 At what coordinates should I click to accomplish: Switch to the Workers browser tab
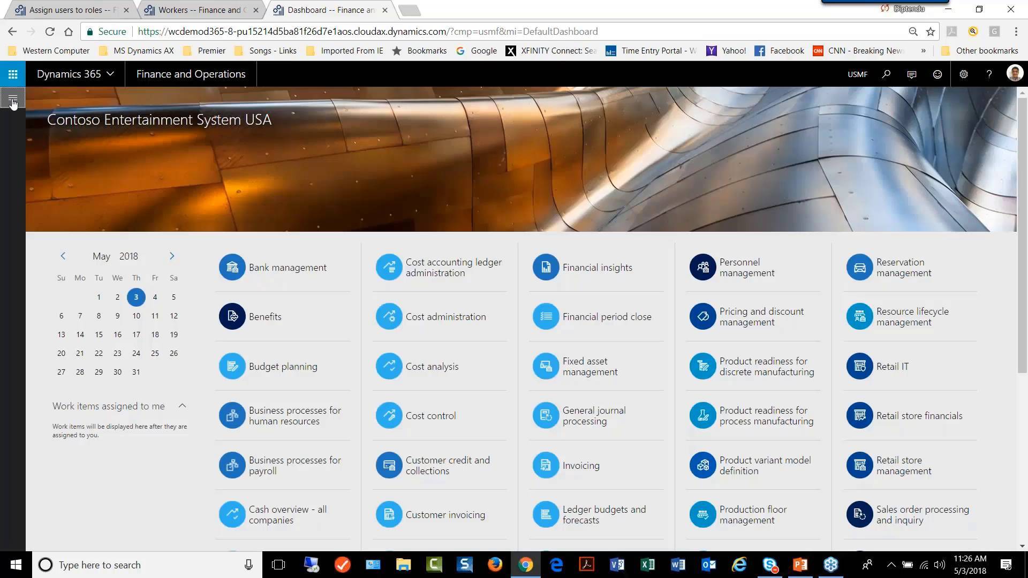click(198, 10)
